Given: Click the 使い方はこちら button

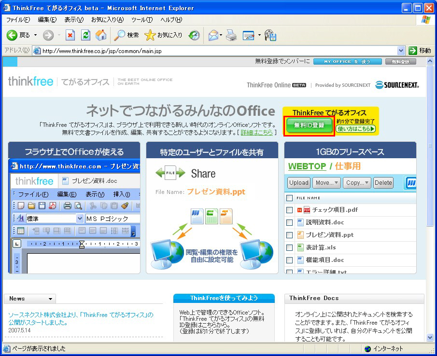Looking at the screenshot, I should pos(356,129).
